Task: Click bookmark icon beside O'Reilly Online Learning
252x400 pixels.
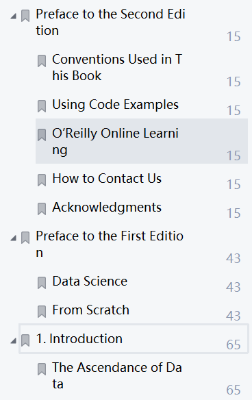Action: (42, 135)
